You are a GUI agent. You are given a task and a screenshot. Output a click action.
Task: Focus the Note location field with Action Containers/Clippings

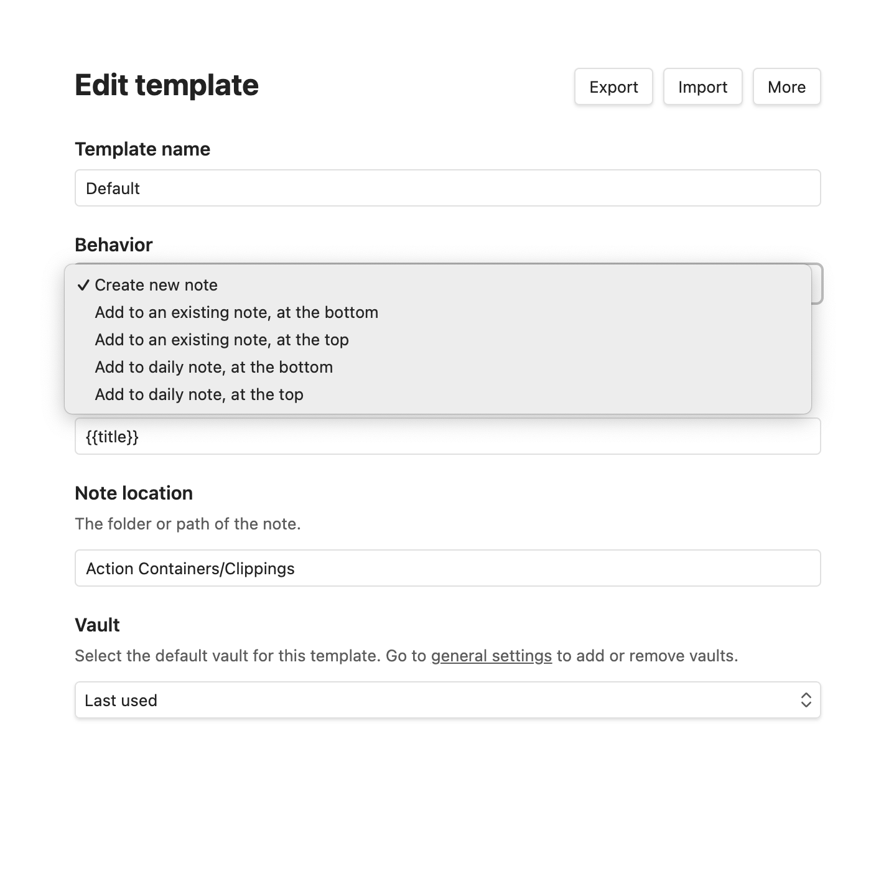coord(448,568)
